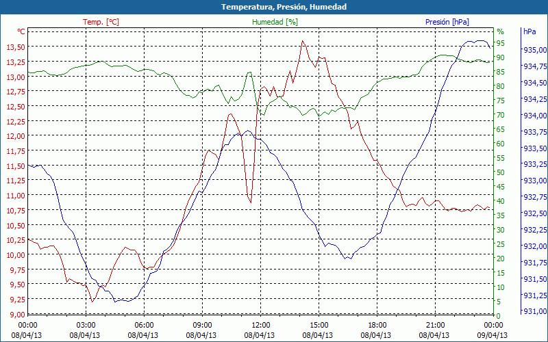Click temperature axis value '9,75'
This screenshot has height=342, width=548.
click(x=18, y=269)
